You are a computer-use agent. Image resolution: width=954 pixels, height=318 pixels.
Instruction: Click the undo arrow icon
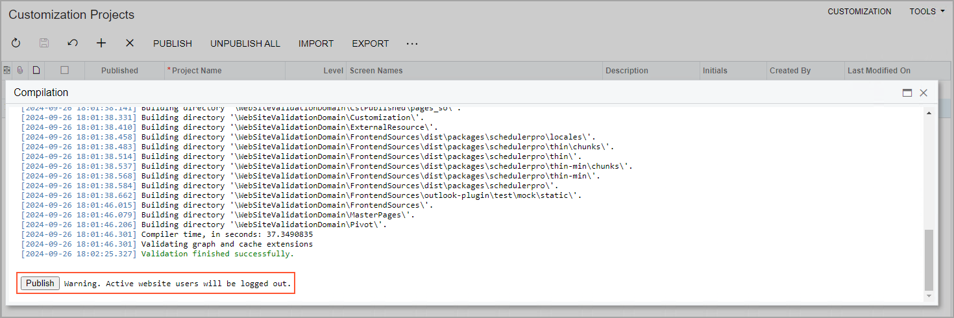coord(73,43)
